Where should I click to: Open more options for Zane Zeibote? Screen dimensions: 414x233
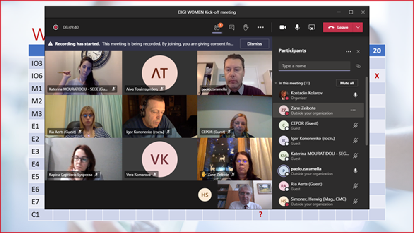(x=353, y=110)
